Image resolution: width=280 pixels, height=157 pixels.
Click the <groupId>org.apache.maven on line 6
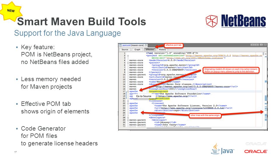176,65
